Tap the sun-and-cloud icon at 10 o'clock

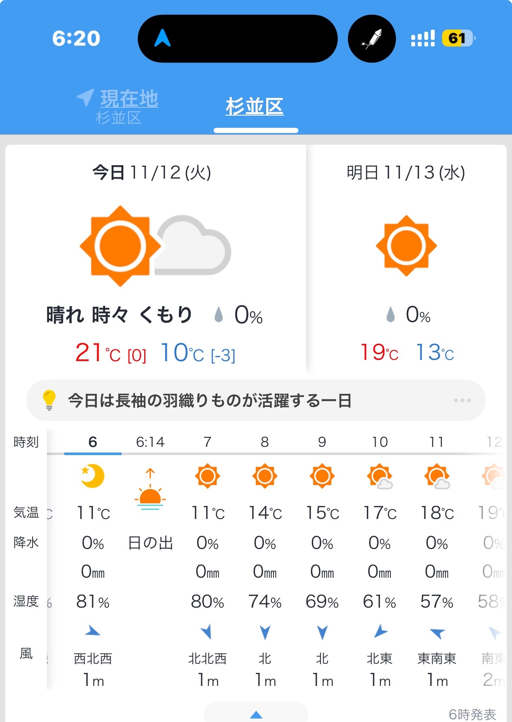[x=380, y=476]
